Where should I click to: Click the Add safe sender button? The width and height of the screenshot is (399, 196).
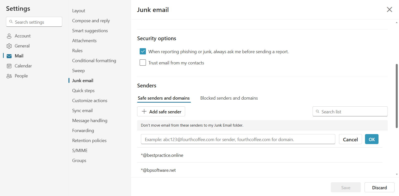click(x=161, y=111)
